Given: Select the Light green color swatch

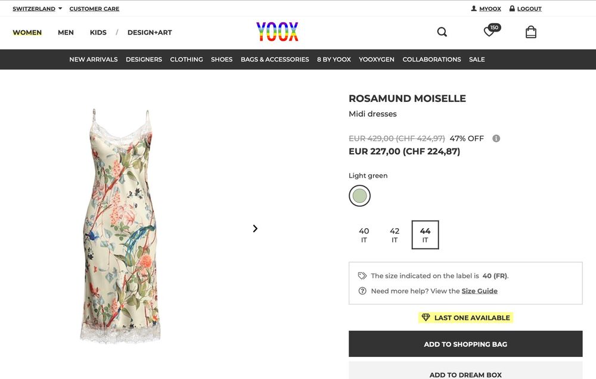Looking at the screenshot, I should point(359,195).
